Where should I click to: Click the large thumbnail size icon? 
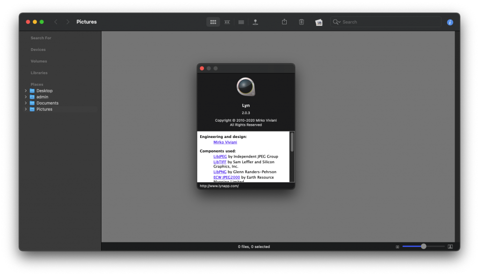[450, 247]
